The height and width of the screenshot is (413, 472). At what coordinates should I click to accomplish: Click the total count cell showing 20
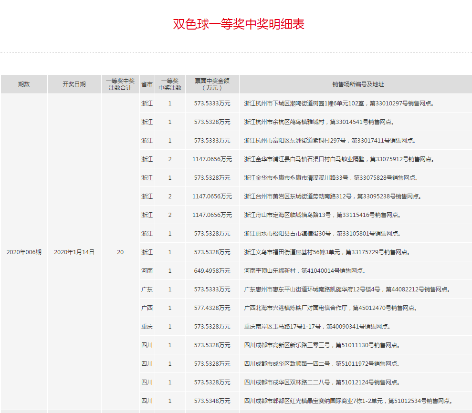point(120,252)
